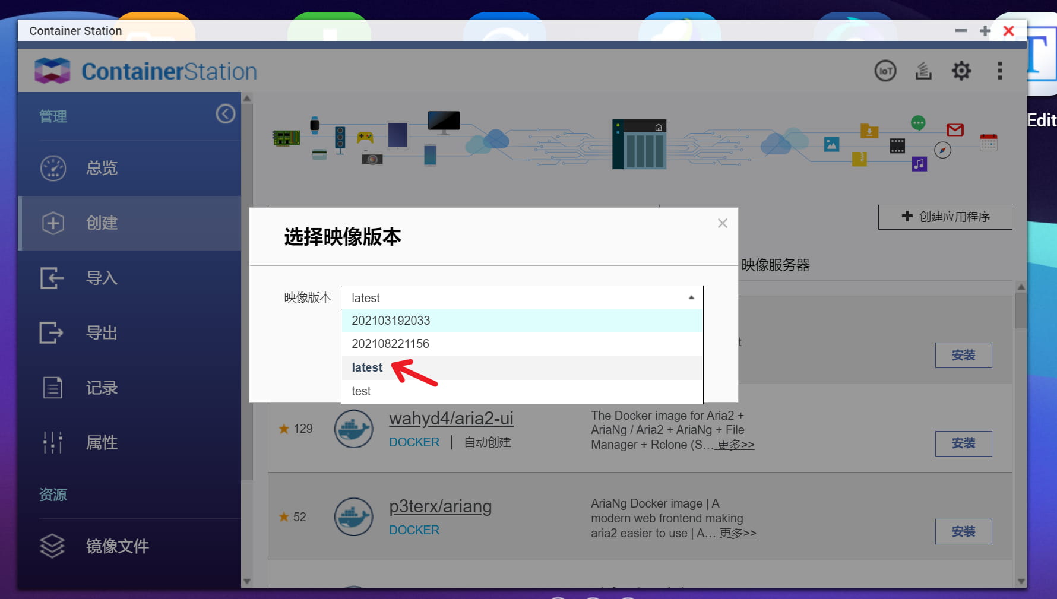Select 总览 (Overview) in the sidebar

[102, 168]
